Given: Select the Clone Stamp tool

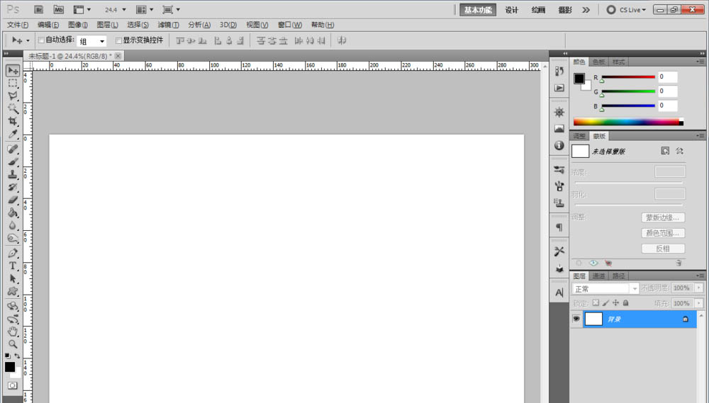Looking at the screenshot, I should 13,174.
